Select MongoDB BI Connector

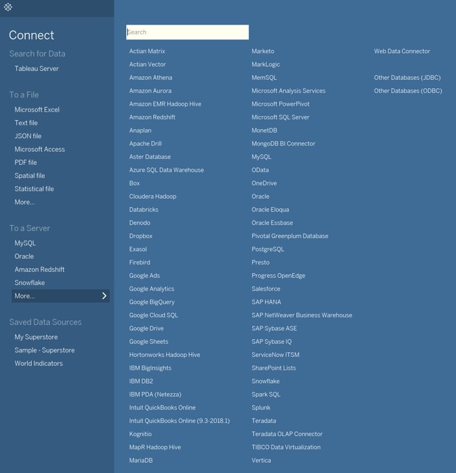283,143
